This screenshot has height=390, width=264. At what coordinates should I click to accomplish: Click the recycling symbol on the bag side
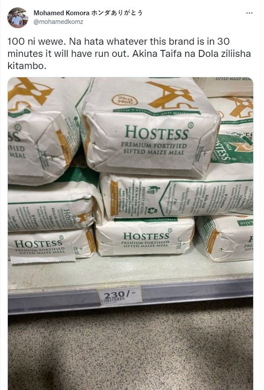click(x=152, y=211)
